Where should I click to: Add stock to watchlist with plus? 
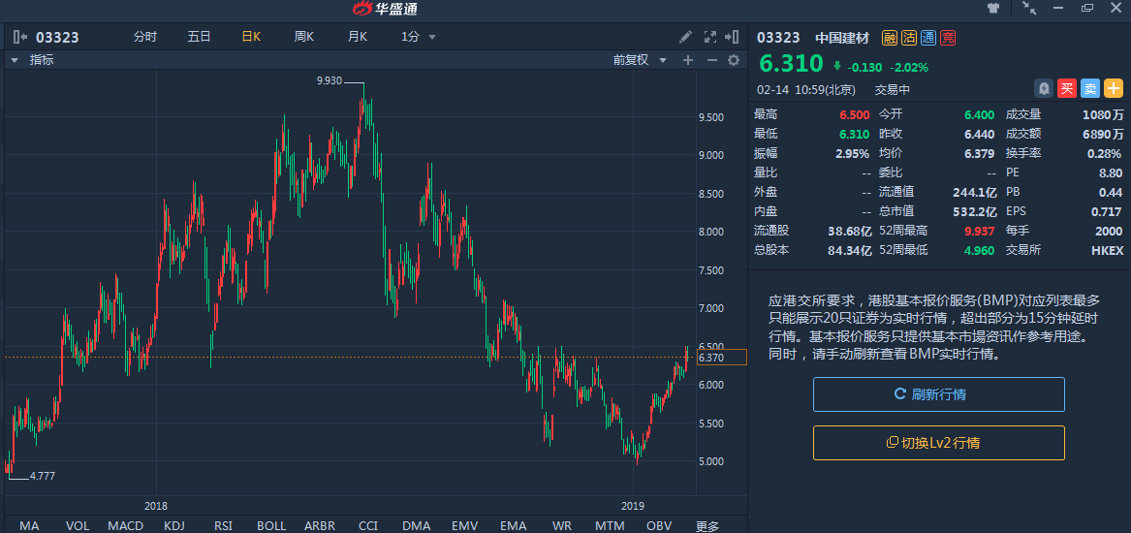pos(1114,89)
